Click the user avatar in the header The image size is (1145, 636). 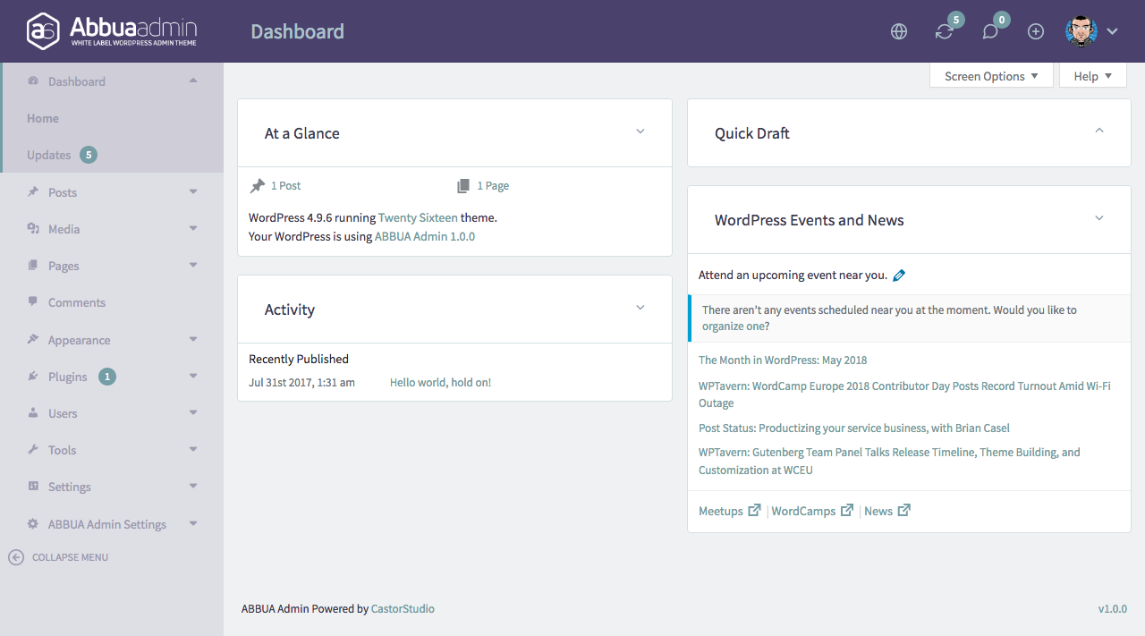(x=1081, y=31)
